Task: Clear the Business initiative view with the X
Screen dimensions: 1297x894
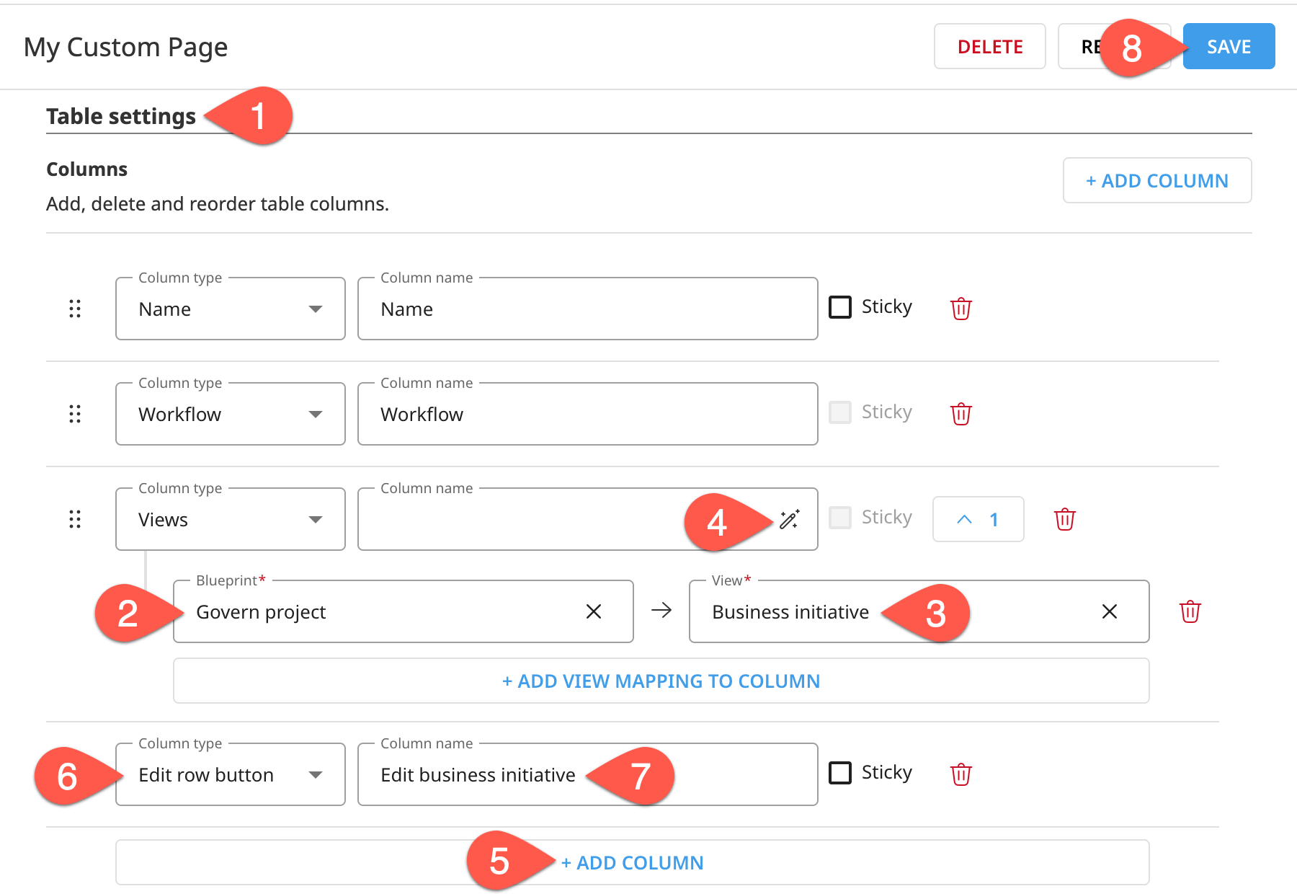Action: 1109,611
